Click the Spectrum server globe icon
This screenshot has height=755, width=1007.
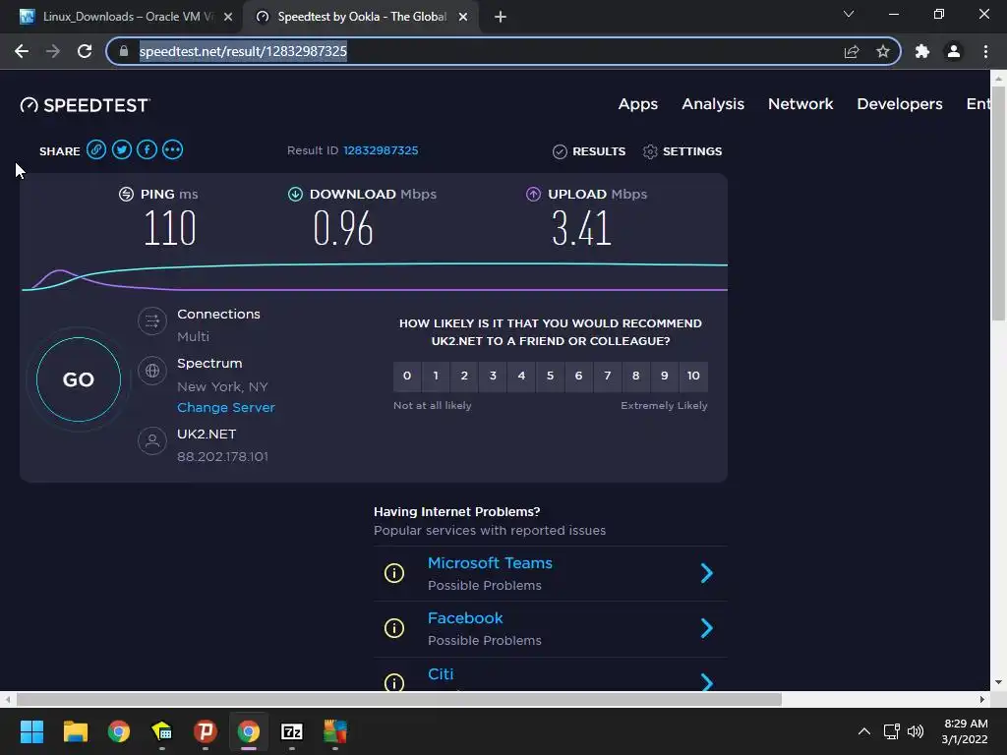coord(152,371)
